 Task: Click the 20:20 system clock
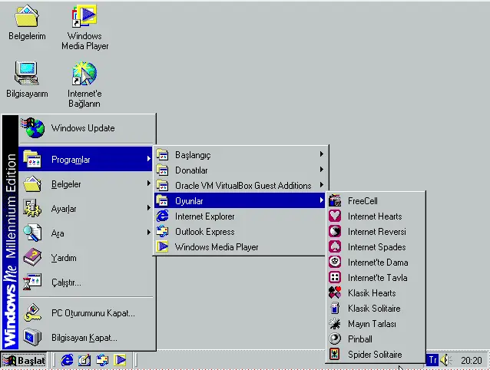(x=472, y=361)
